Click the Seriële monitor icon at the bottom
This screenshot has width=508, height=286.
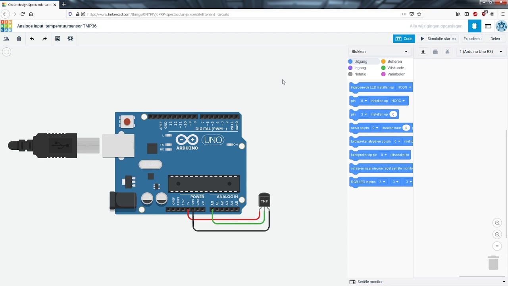[x=352, y=282]
